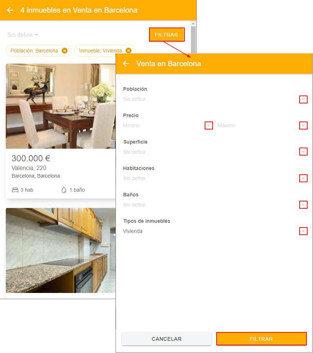Click the water drop icon next to 1 baño
Screen dimensions: 313x353
pos(64,190)
